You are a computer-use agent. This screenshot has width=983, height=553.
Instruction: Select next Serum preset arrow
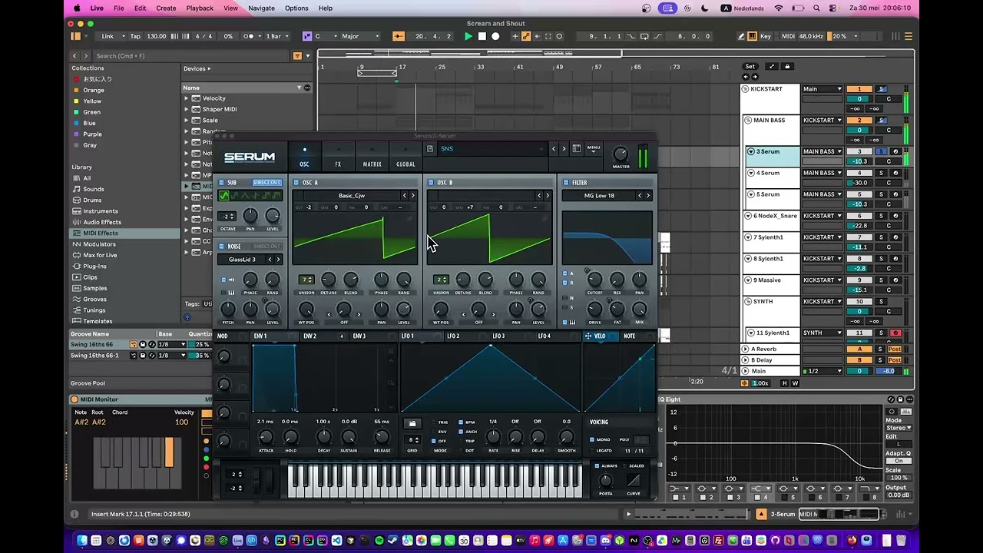[564, 148]
